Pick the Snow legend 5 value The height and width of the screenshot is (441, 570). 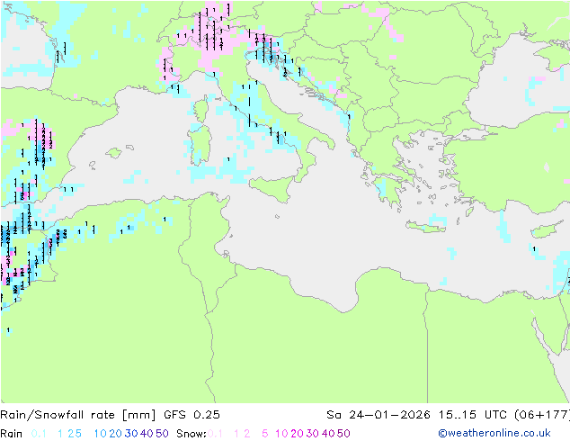pyautogui.click(x=265, y=434)
